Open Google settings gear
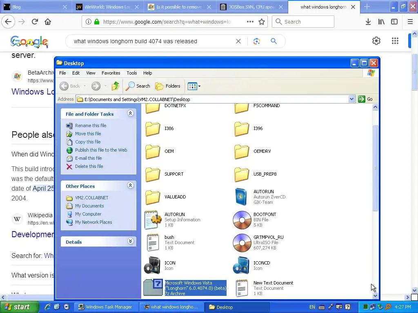This screenshot has width=418, height=313. click(376, 41)
